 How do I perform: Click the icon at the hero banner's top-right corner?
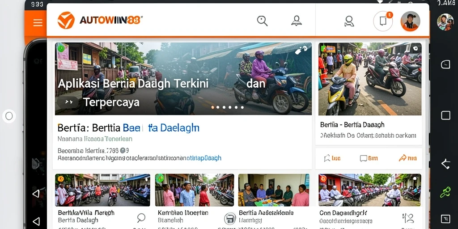(x=301, y=51)
